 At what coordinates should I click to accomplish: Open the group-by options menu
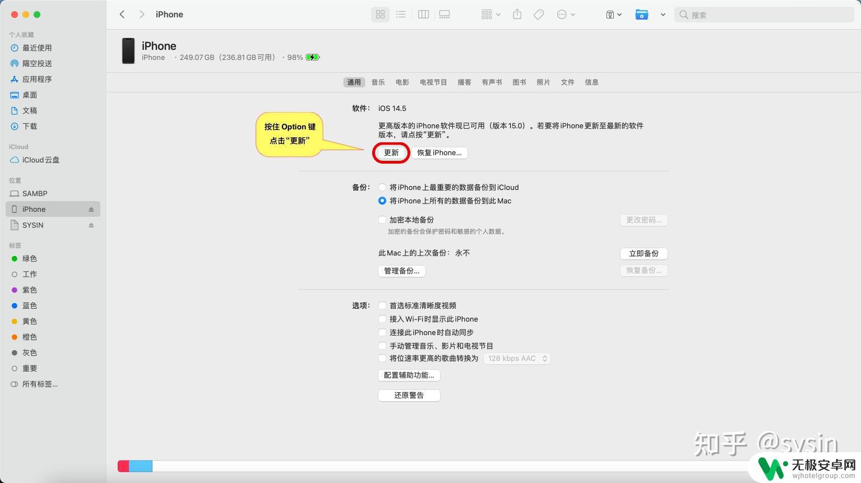(490, 15)
